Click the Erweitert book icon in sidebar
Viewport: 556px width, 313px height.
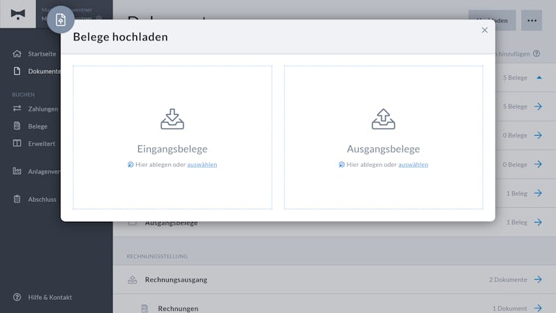click(x=17, y=143)
